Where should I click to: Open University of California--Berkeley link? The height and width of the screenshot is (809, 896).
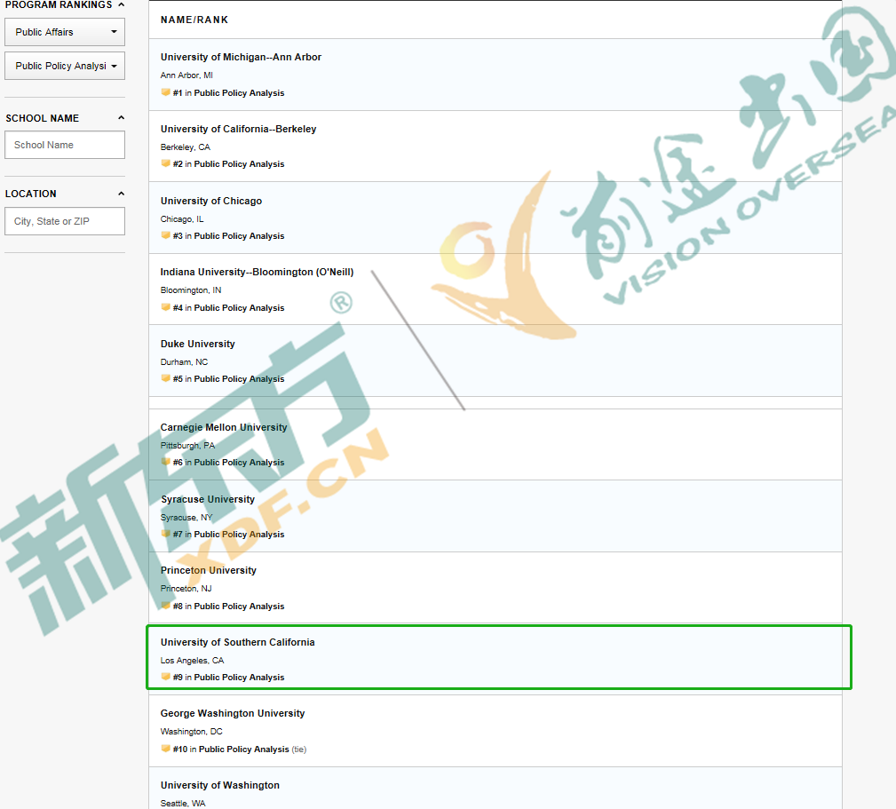coord(238,129)
